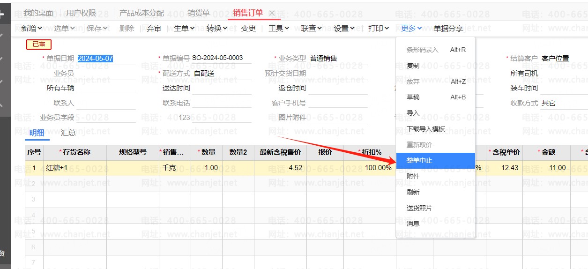The width and height of the screenshot is (588, 269).
Task: Open the 生单 dropdown menu
Action: click(184, 29)
